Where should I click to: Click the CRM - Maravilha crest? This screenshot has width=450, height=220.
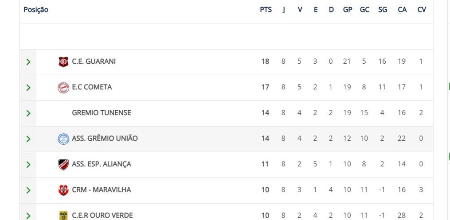tap(63, 190)
